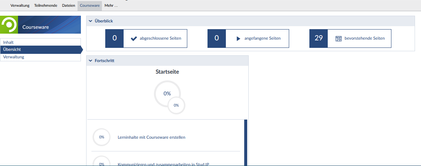Open the Teilnehmende tab
This screenshot has height=166, width=421.
tap(46, 6)
